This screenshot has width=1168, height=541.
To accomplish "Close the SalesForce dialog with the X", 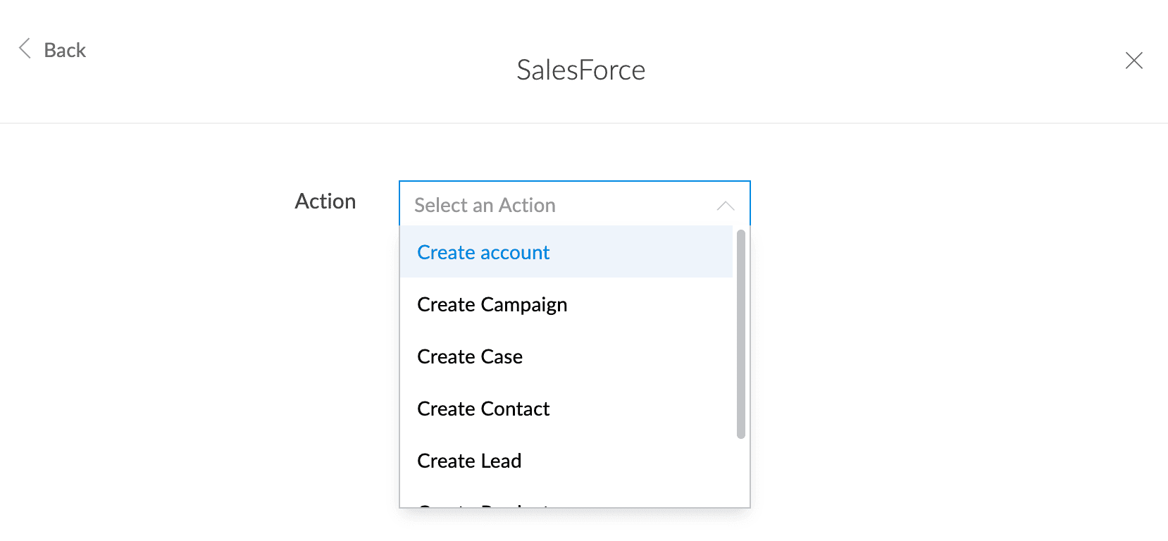I will click(1133, 61).
